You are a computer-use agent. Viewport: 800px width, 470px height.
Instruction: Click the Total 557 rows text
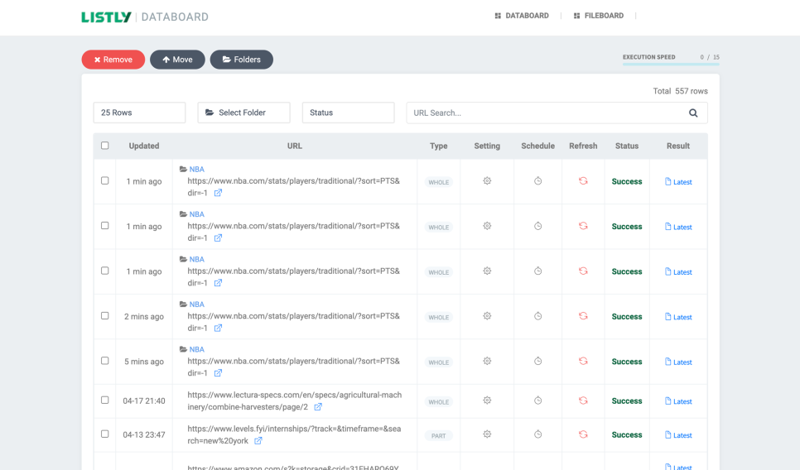pos(680,91)
